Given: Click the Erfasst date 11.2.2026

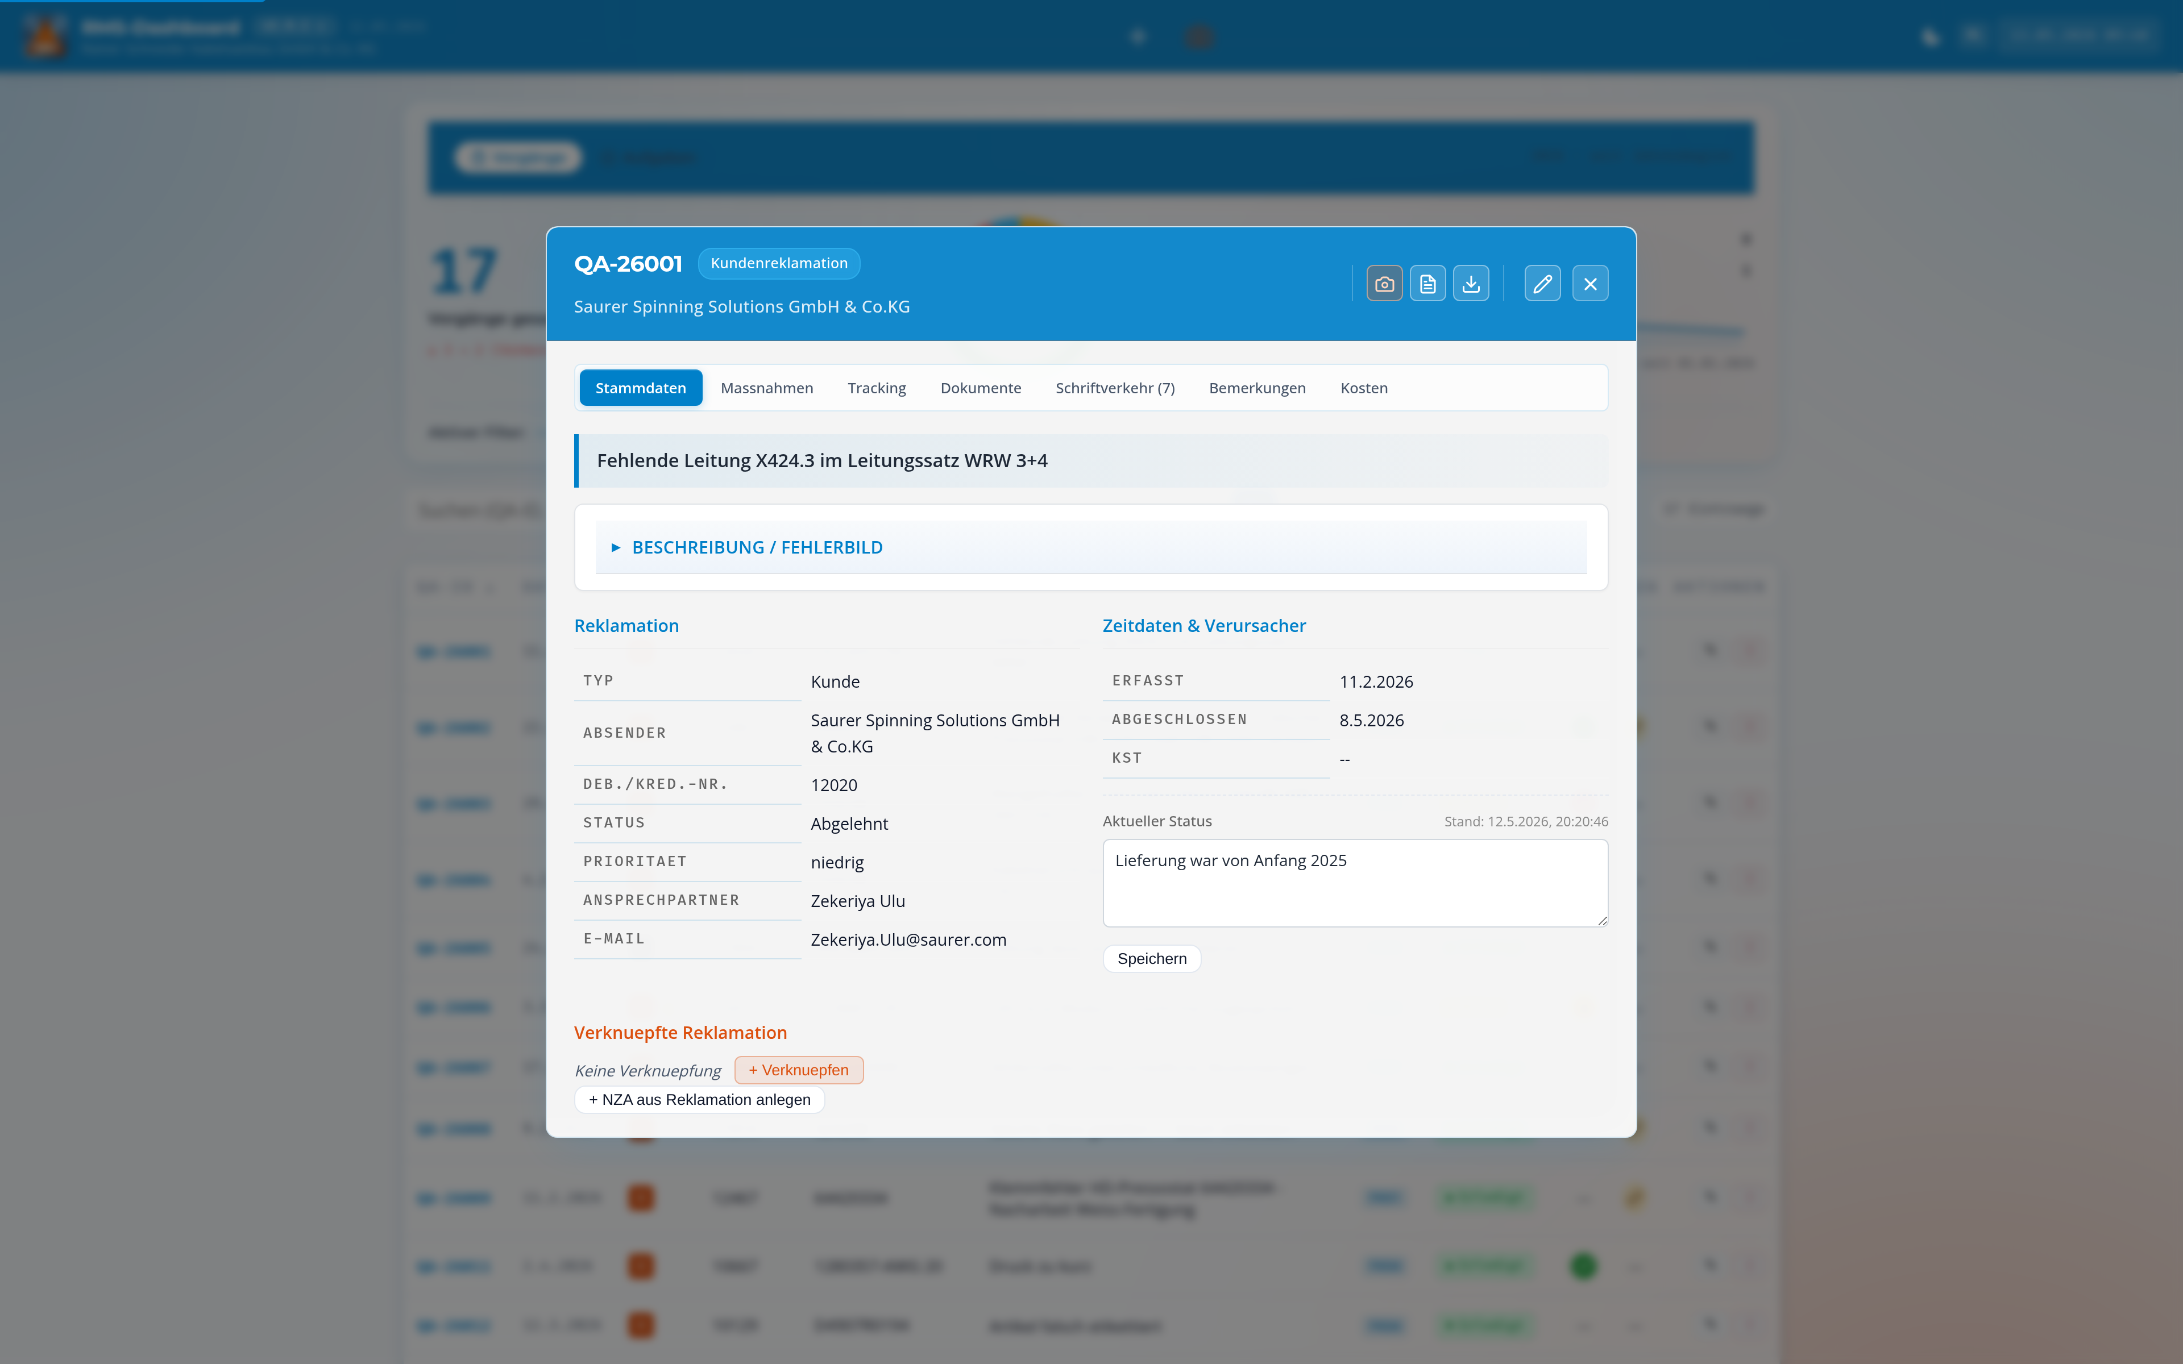Looking at the screenshot, I should point(1376,682).
